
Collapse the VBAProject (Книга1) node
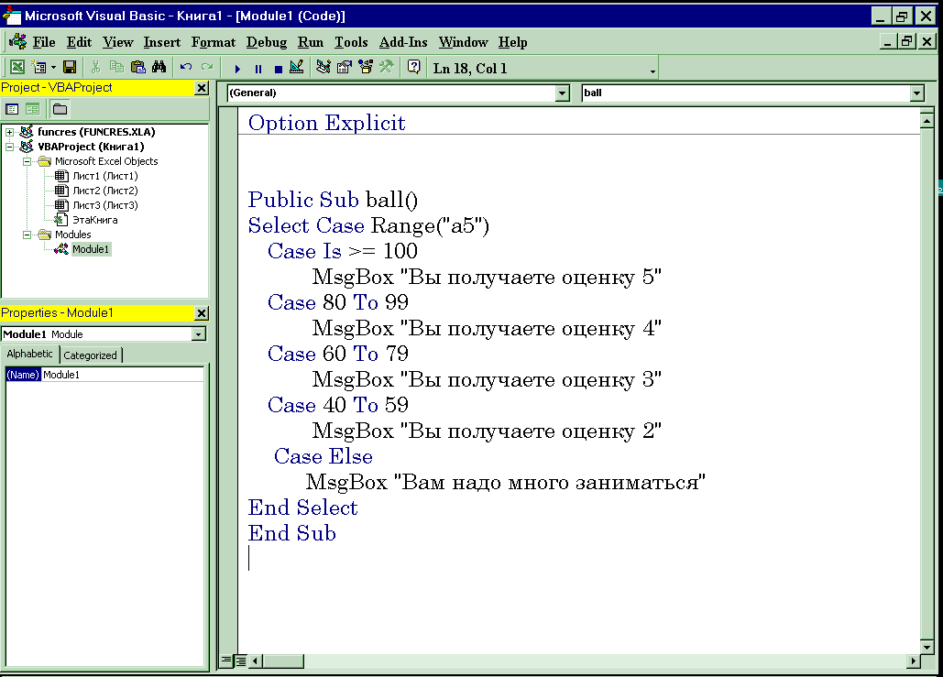(9, 146)
